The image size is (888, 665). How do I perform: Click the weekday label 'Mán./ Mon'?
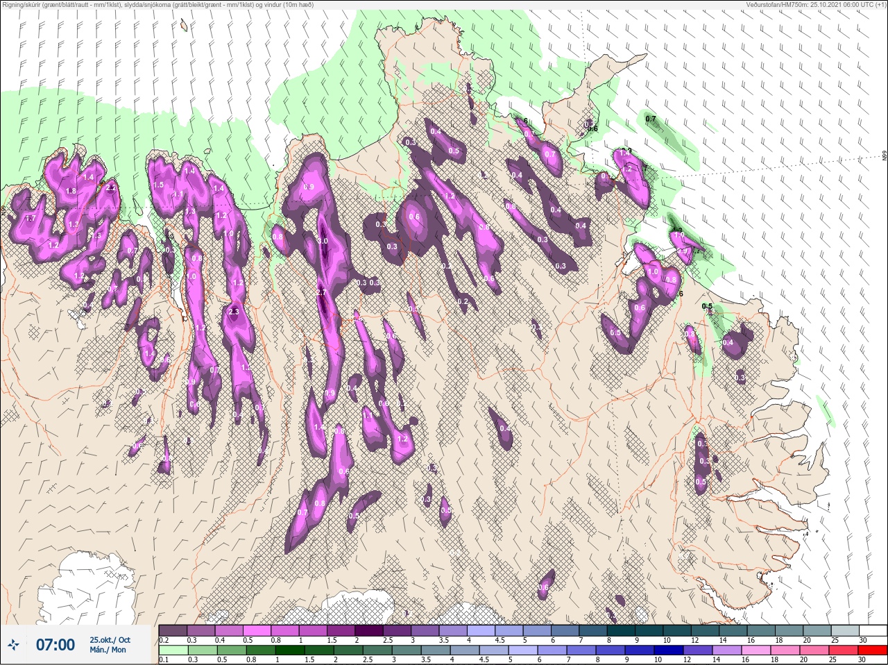[x=108, y=650]
